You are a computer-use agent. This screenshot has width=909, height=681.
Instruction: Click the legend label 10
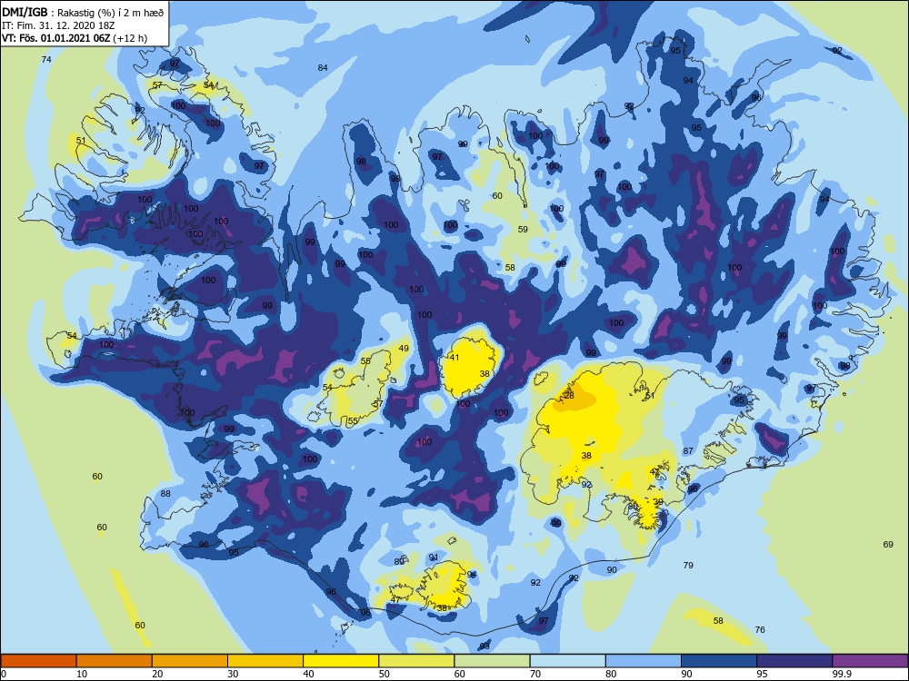[x=82, y=674]
